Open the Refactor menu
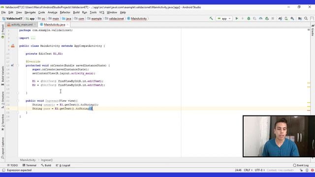Screen dimensions: 315x177 [65, 12]
